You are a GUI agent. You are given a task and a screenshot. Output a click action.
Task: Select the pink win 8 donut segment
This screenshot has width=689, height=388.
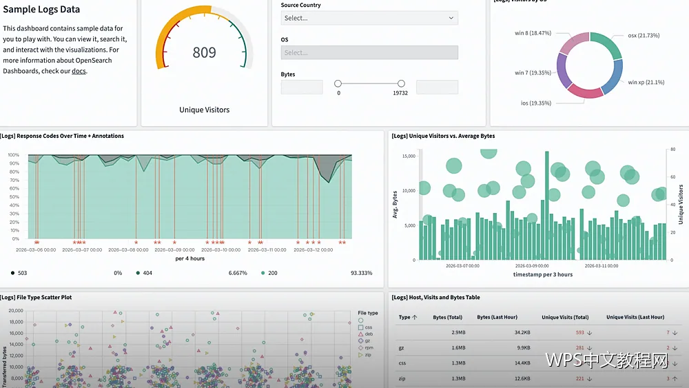tap(573, 42)
